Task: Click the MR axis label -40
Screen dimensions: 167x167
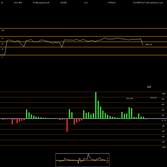Action: (x=163, y=131)
